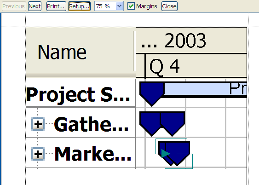Click the 75 % zoom field
The image size is (259, 185).
coord(105,6)
